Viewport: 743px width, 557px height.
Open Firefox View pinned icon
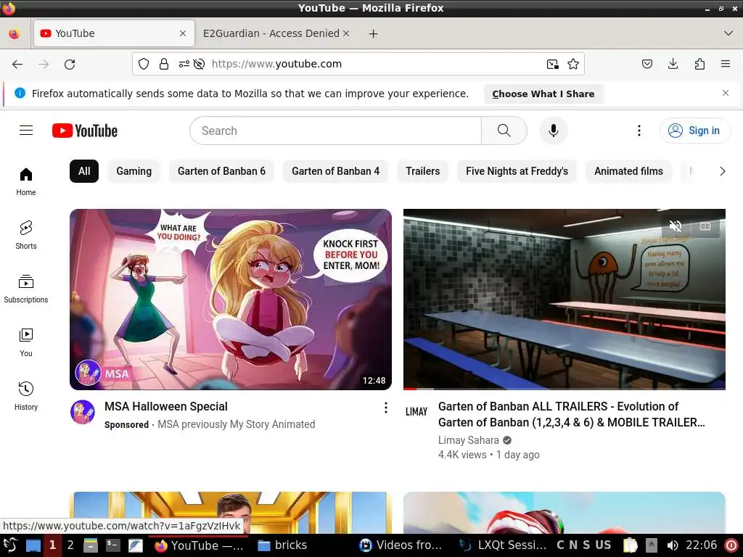pyautogui.click(x=15, y=33)
